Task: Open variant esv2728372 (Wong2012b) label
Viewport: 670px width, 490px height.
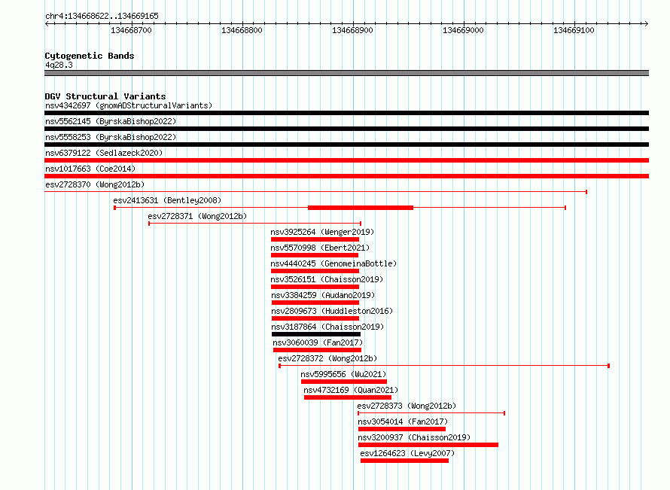Action: tap(327, 358)
